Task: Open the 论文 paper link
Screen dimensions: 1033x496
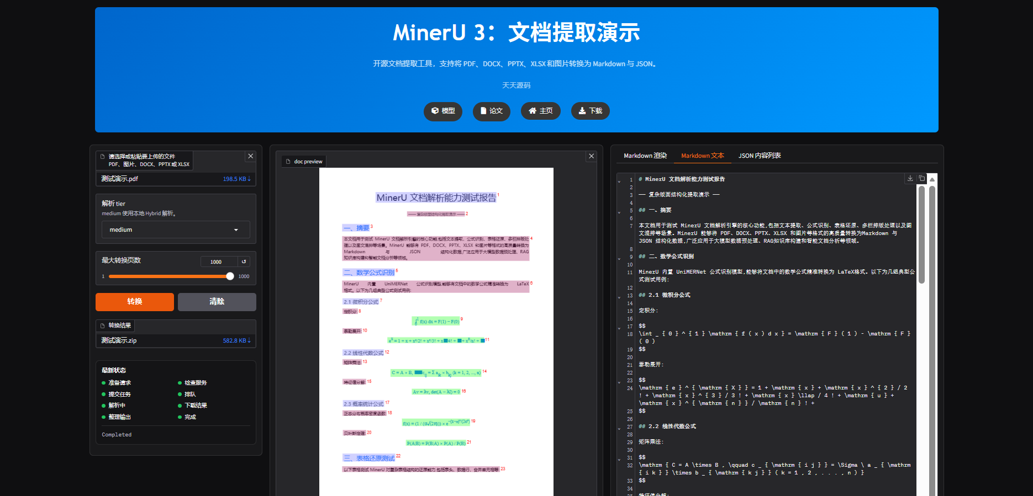Action: tap(492, 111)
